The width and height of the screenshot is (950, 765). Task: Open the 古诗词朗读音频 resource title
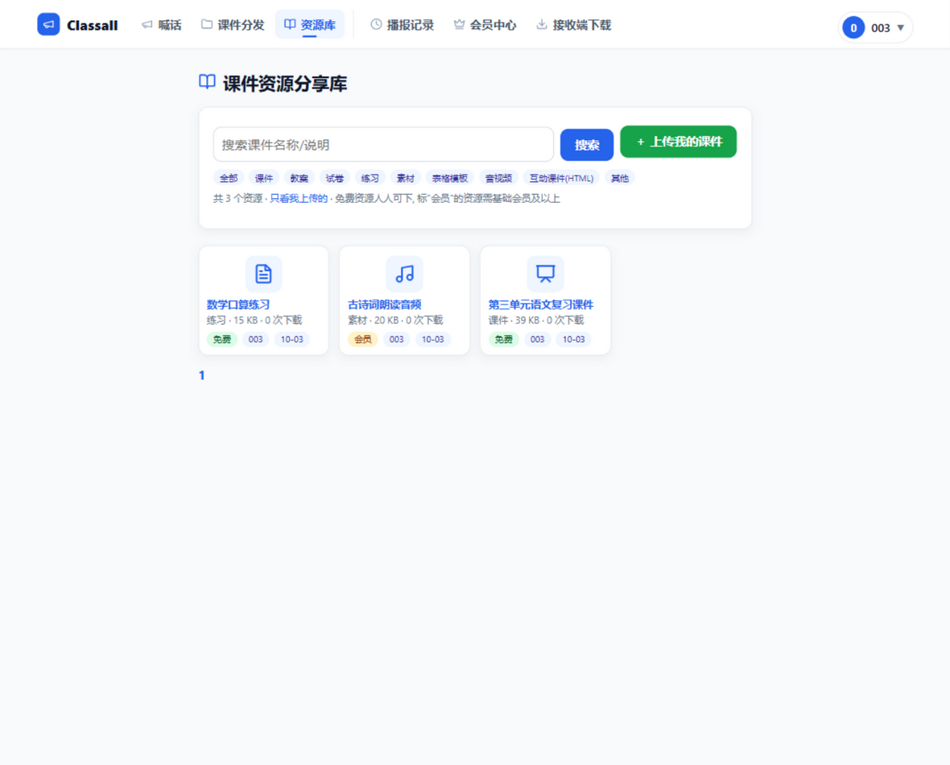384,304
